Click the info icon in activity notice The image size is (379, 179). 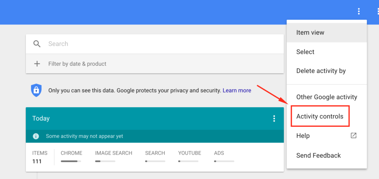36,136
